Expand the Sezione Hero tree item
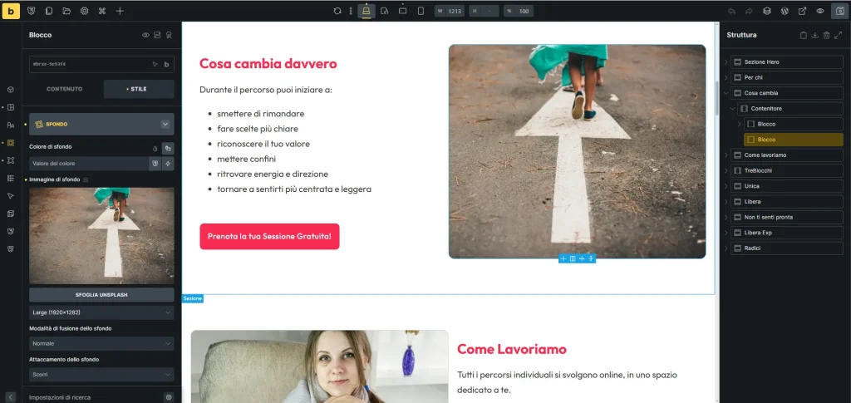Image resolution: width=851 pixels, height=403 pixels. (726, 61)
